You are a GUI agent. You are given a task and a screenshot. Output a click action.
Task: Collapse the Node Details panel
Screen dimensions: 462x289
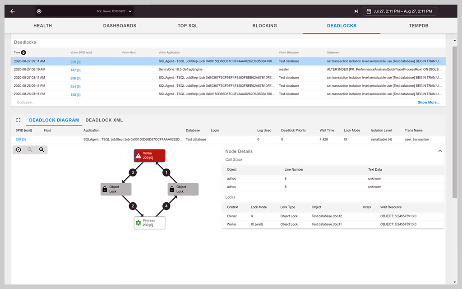point(440,151)
